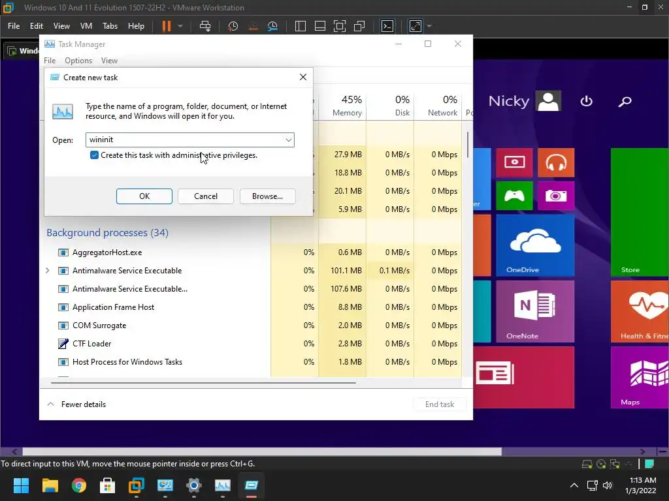Open the stretch guest dropdown arrow
This screenshot has width=669, height=501.
coord(429,26)
